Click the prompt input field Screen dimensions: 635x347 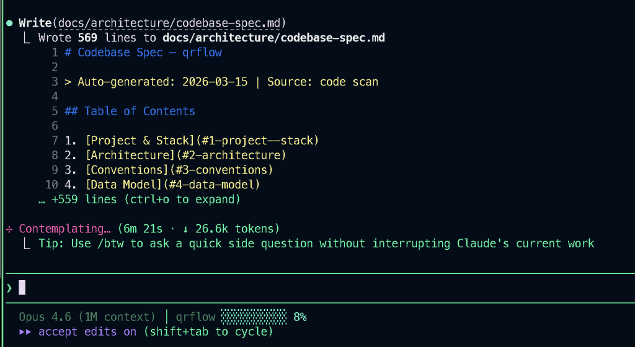[310, 288]
